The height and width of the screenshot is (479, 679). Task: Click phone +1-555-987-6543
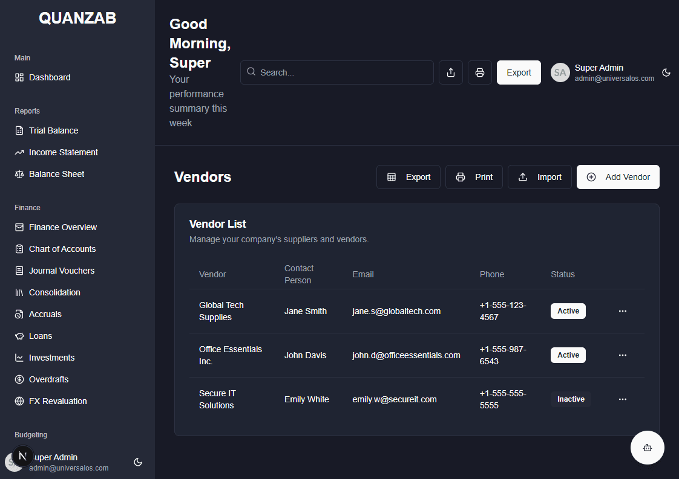503,355
